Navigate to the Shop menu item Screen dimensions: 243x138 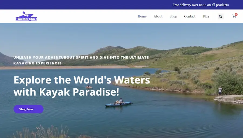173,16
